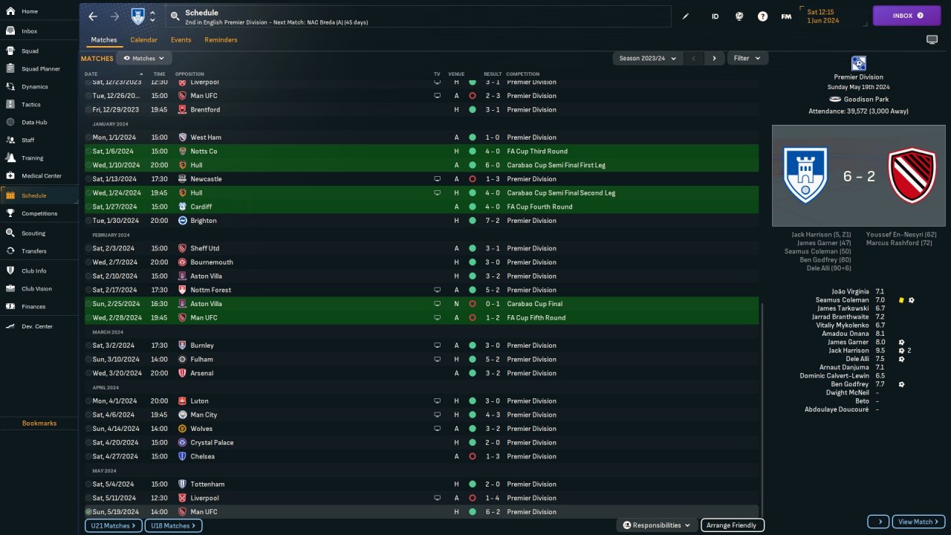Click the pencil edit icon

pyautogui.click(x=686, y=16)
